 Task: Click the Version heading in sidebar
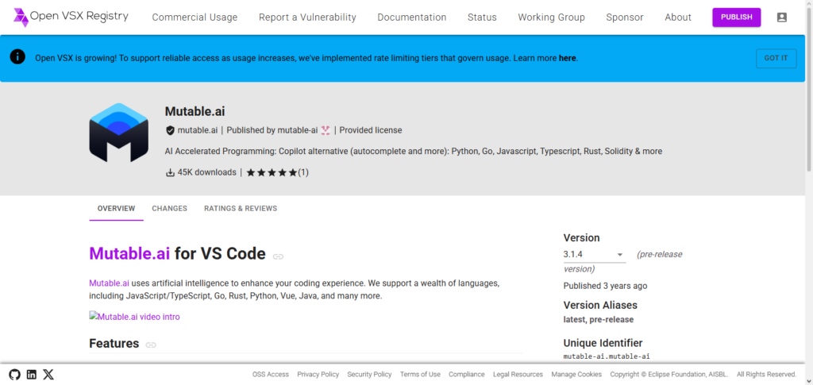click(x=581, y=238)
